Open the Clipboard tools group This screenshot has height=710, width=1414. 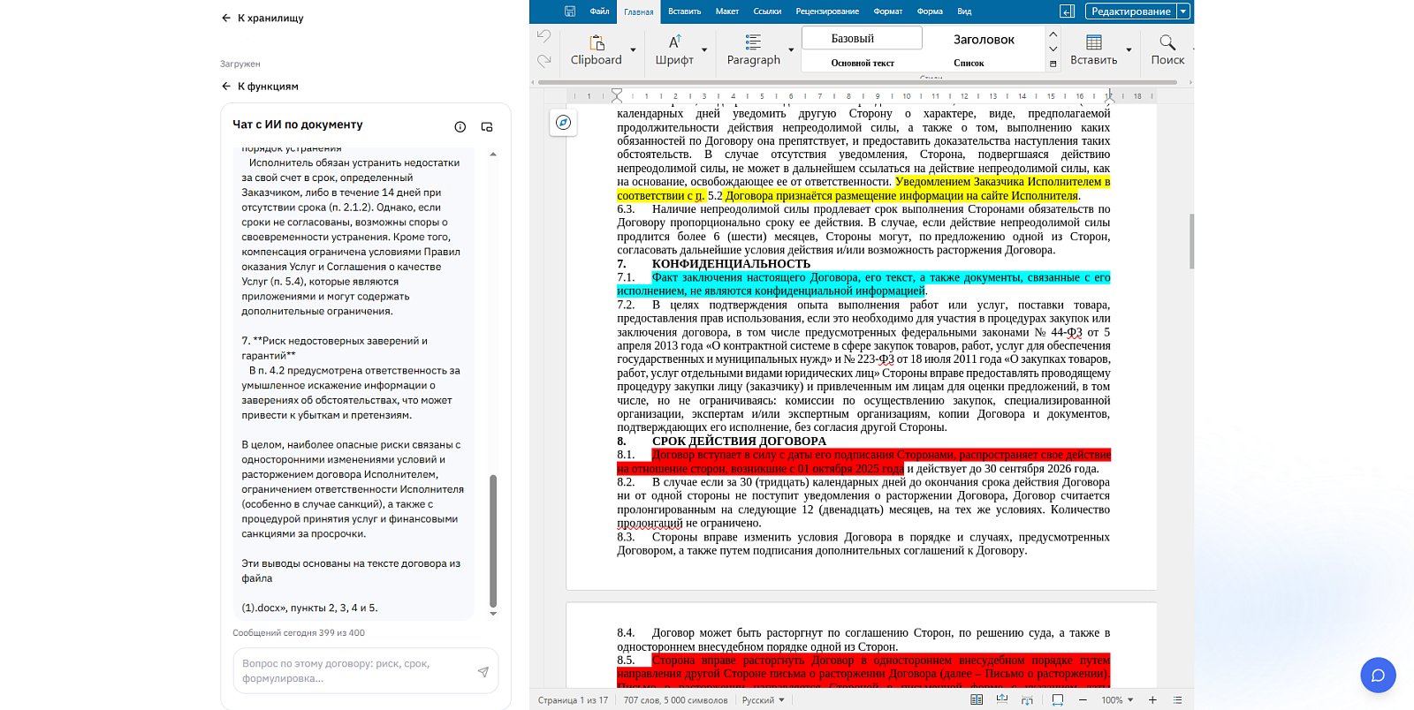[x=597, y=49]
